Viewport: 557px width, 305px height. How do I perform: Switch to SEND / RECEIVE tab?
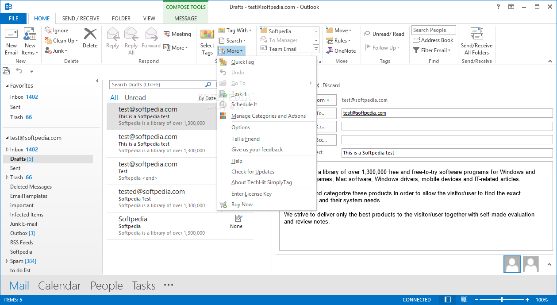tap(81, 19)
